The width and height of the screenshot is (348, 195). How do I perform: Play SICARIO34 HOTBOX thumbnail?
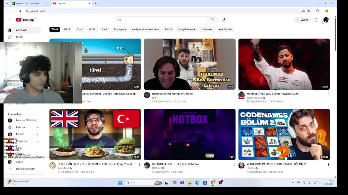pyautogui.click(x=190, y=135)
